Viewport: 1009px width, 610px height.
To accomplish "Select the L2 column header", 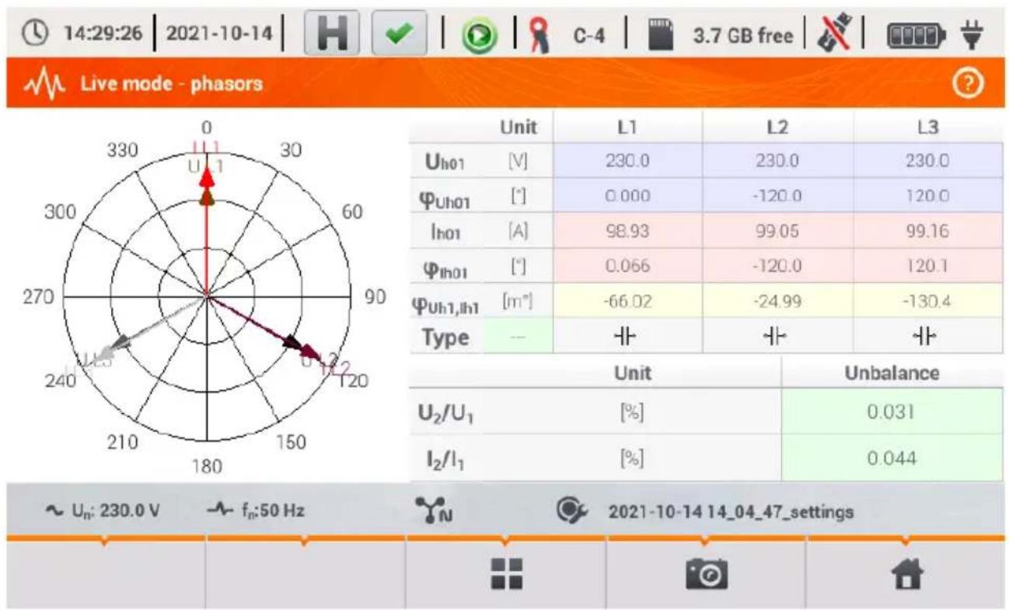I will 777,126.
